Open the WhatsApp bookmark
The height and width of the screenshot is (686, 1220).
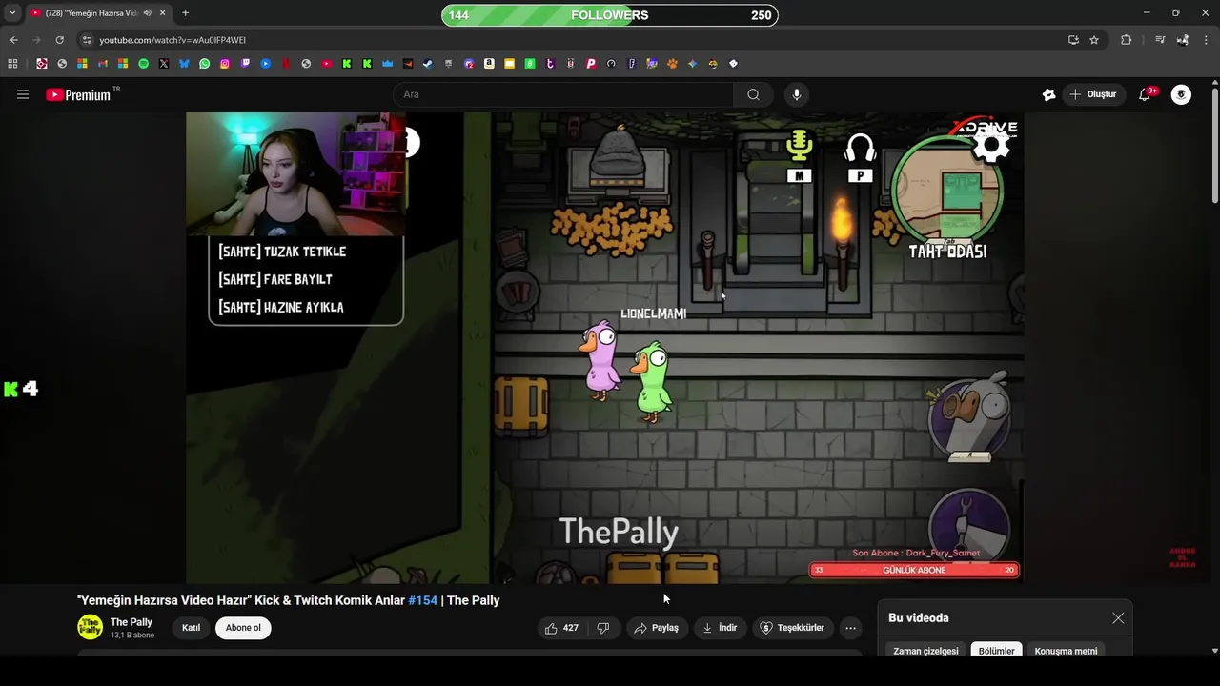[x=204, y=64]
